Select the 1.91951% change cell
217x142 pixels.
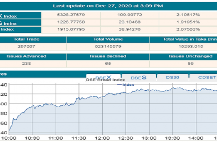188,22
